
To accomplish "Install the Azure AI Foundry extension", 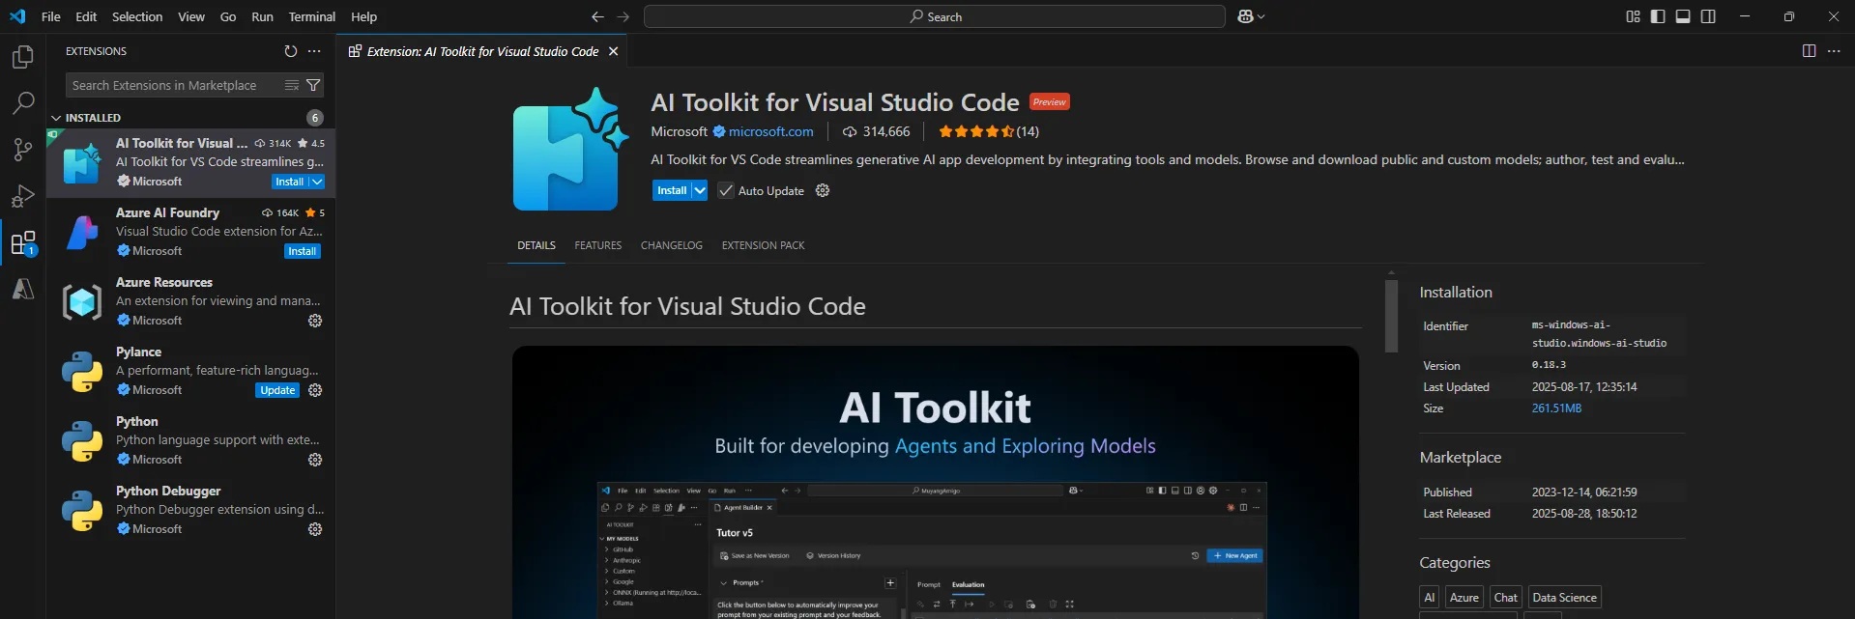I will 303,251.
